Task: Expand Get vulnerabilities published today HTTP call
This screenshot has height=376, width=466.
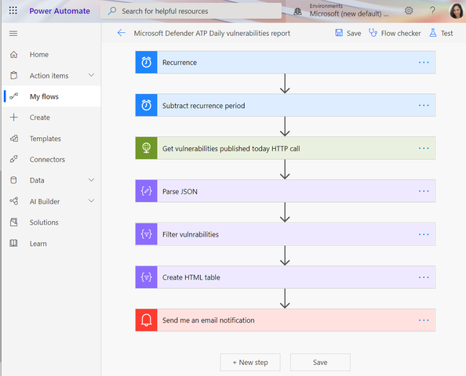Action: point(286,148)
